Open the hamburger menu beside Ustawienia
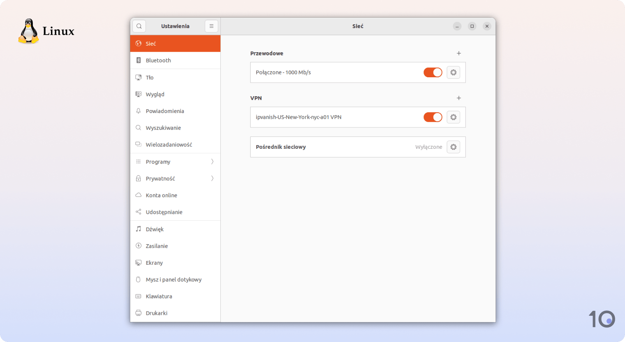The image size is (625, 342). (x=211, y=26)
